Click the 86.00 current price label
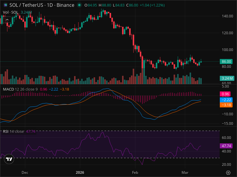Viewport: 237px width, 177px height. point(226,62)
